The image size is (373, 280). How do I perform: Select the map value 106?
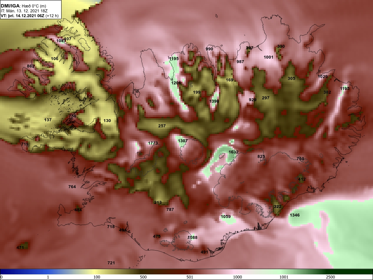pos(54,59)
